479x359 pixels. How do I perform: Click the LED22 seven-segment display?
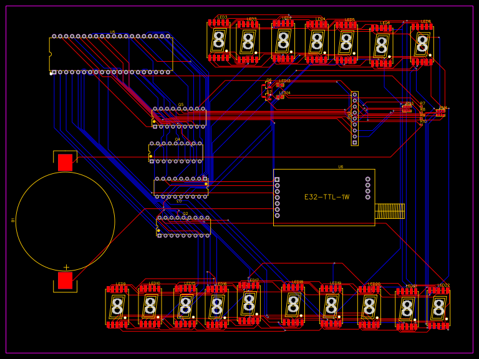(438, 307)
